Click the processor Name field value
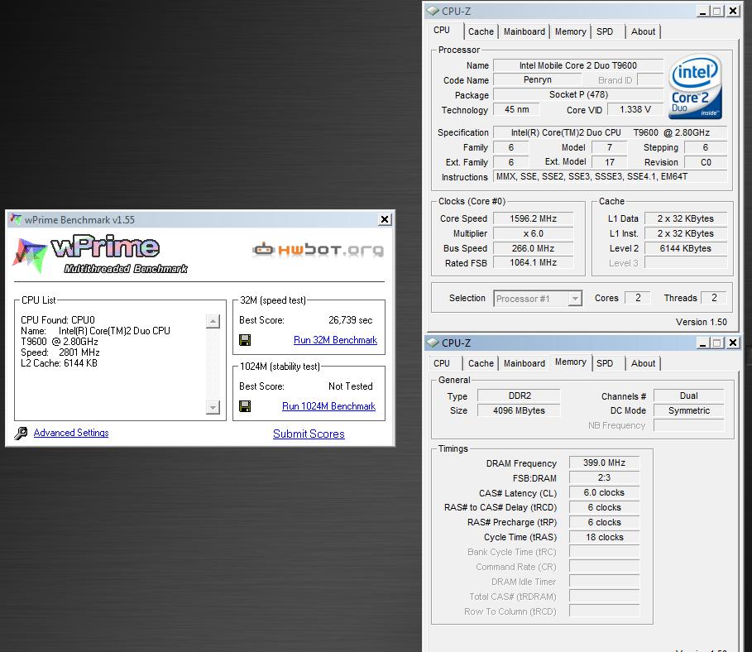Screen dimensions: 752x652 [x=578, y=65]
